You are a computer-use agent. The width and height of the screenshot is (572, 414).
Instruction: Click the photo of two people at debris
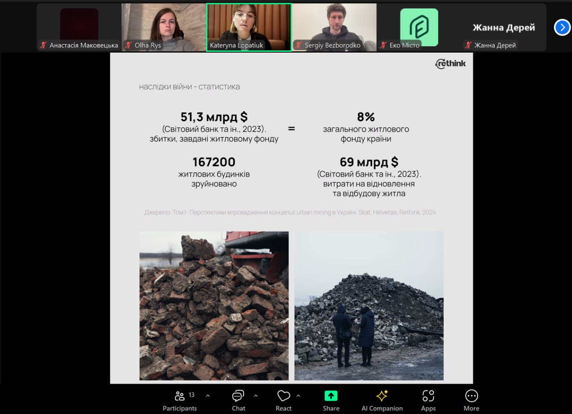[369, 306]
